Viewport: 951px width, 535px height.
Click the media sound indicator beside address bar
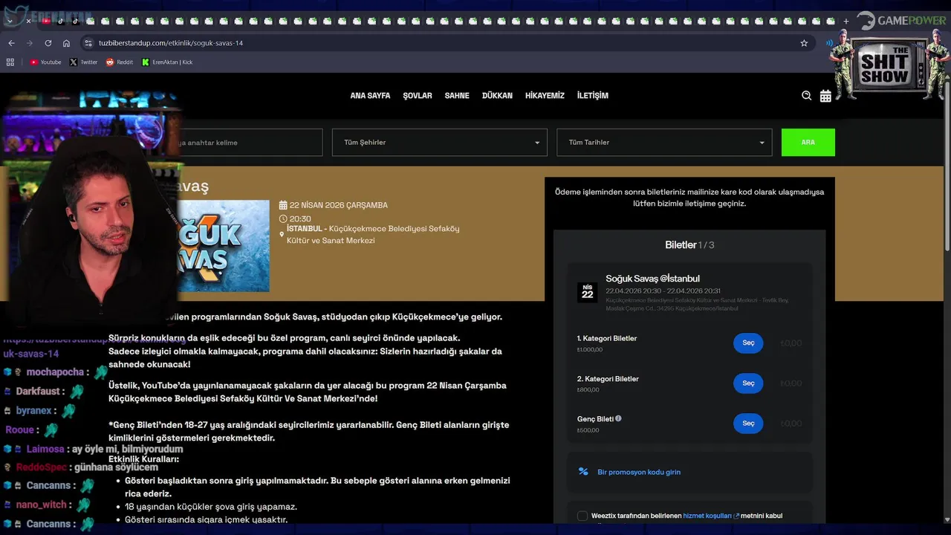coord(829,43)
